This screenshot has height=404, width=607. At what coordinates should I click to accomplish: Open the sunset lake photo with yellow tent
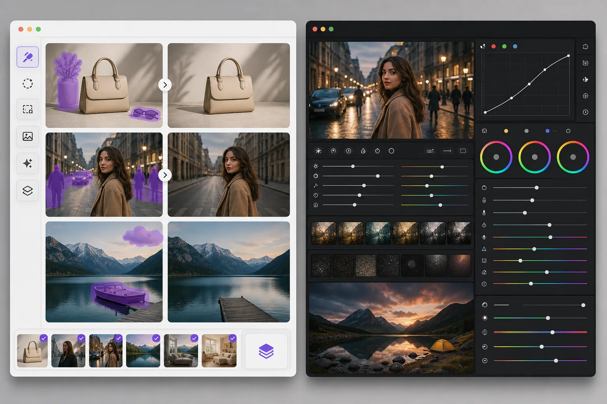point(391,328)
